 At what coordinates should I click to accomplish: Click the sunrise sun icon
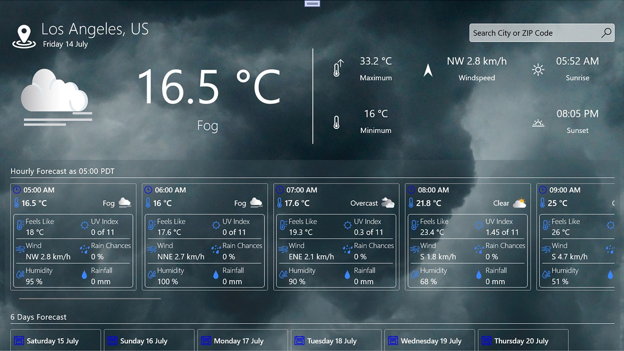point(538,69)
